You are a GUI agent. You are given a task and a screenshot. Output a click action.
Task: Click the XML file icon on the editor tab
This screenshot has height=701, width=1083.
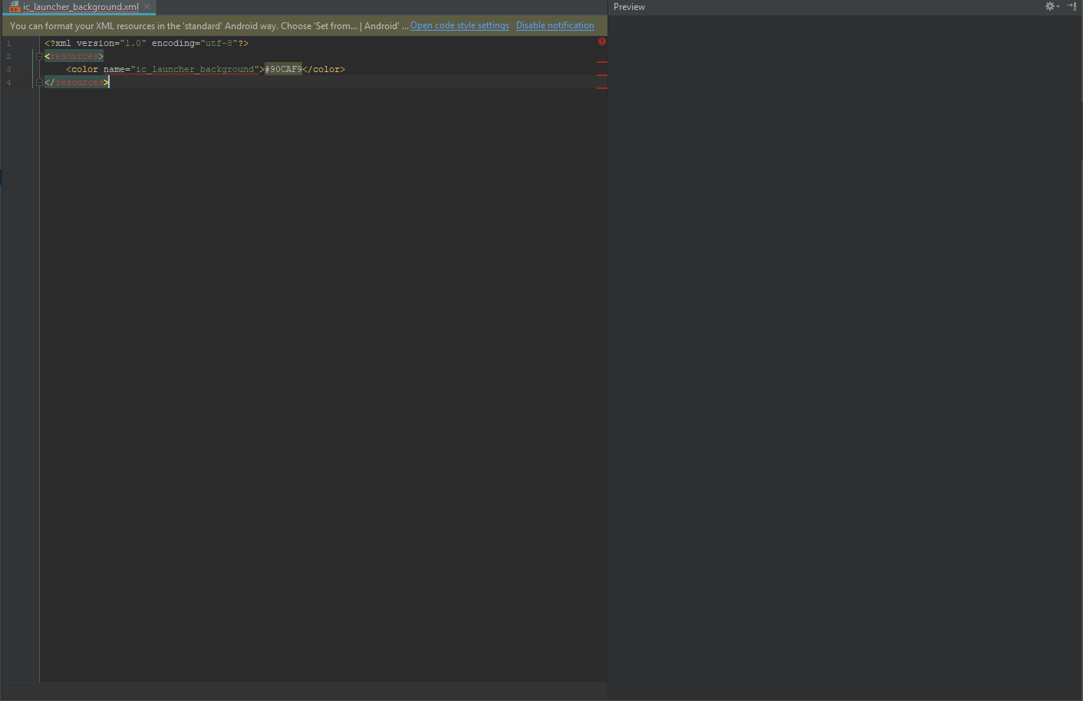[x=15, y=7]
